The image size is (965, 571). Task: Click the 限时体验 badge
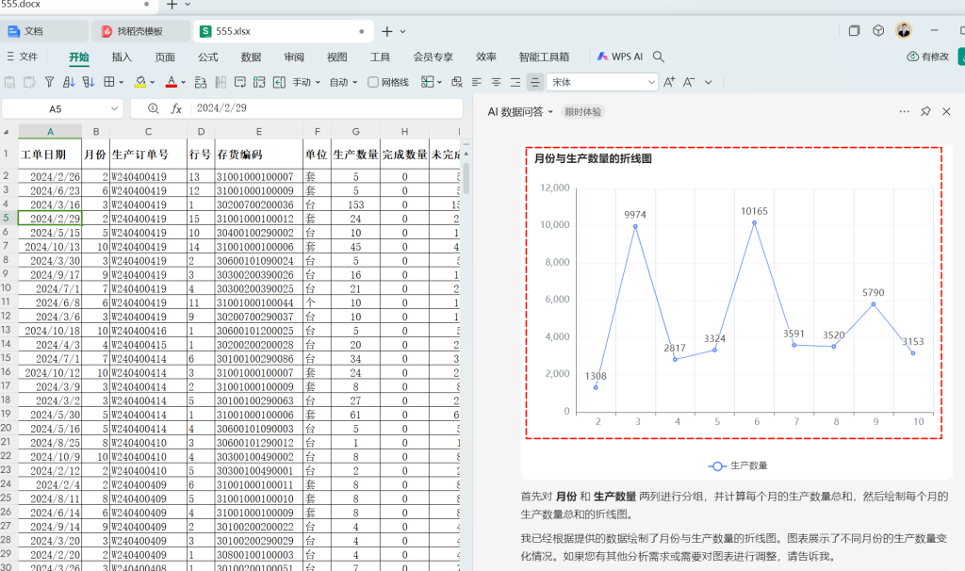point(582,111)
